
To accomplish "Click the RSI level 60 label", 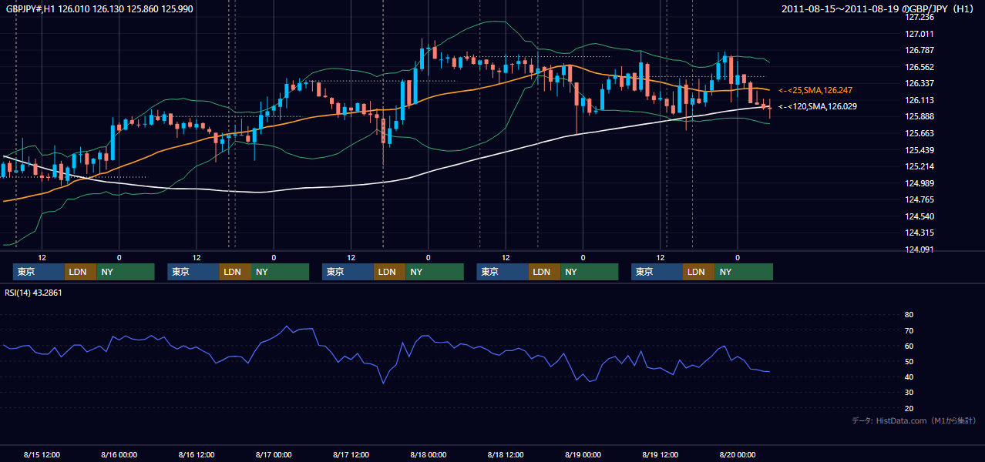I will click(x=909, y=346).
